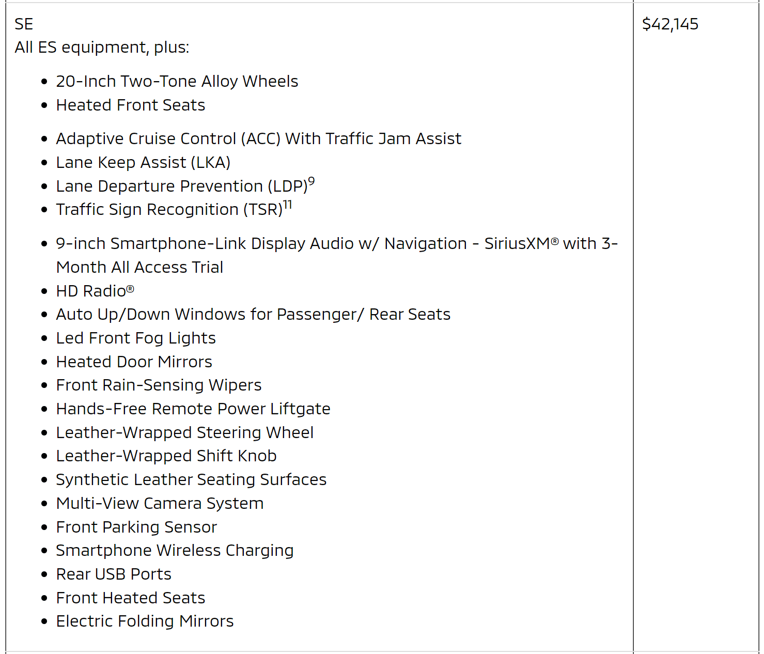Click the footnote 11 superscript after TSR
Viewport: 764px width, 654px height.
click(x=288, y=205)
